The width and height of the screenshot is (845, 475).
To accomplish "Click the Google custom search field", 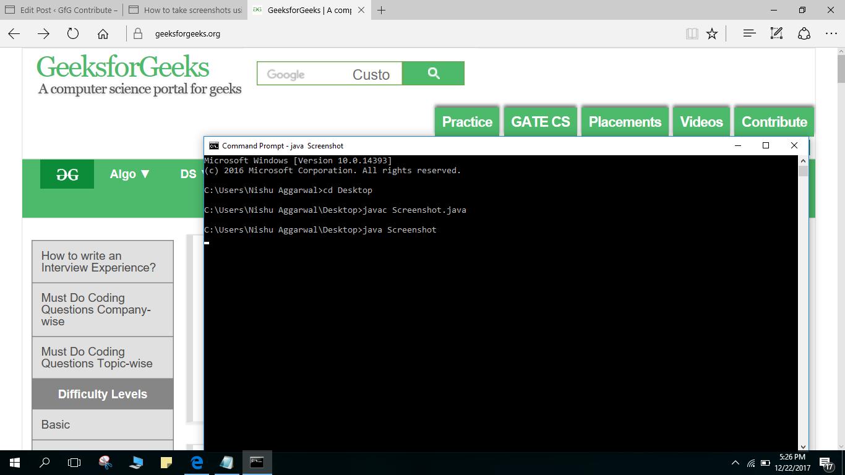I will [x=330, y=74].
